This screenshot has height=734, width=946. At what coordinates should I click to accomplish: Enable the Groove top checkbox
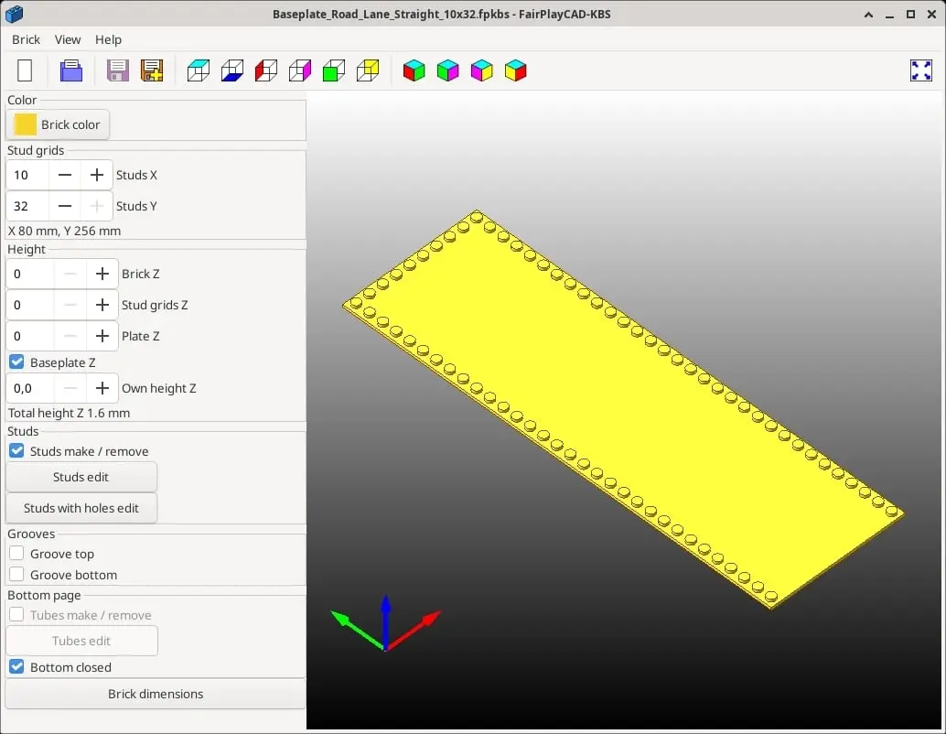tap(16, 554)
